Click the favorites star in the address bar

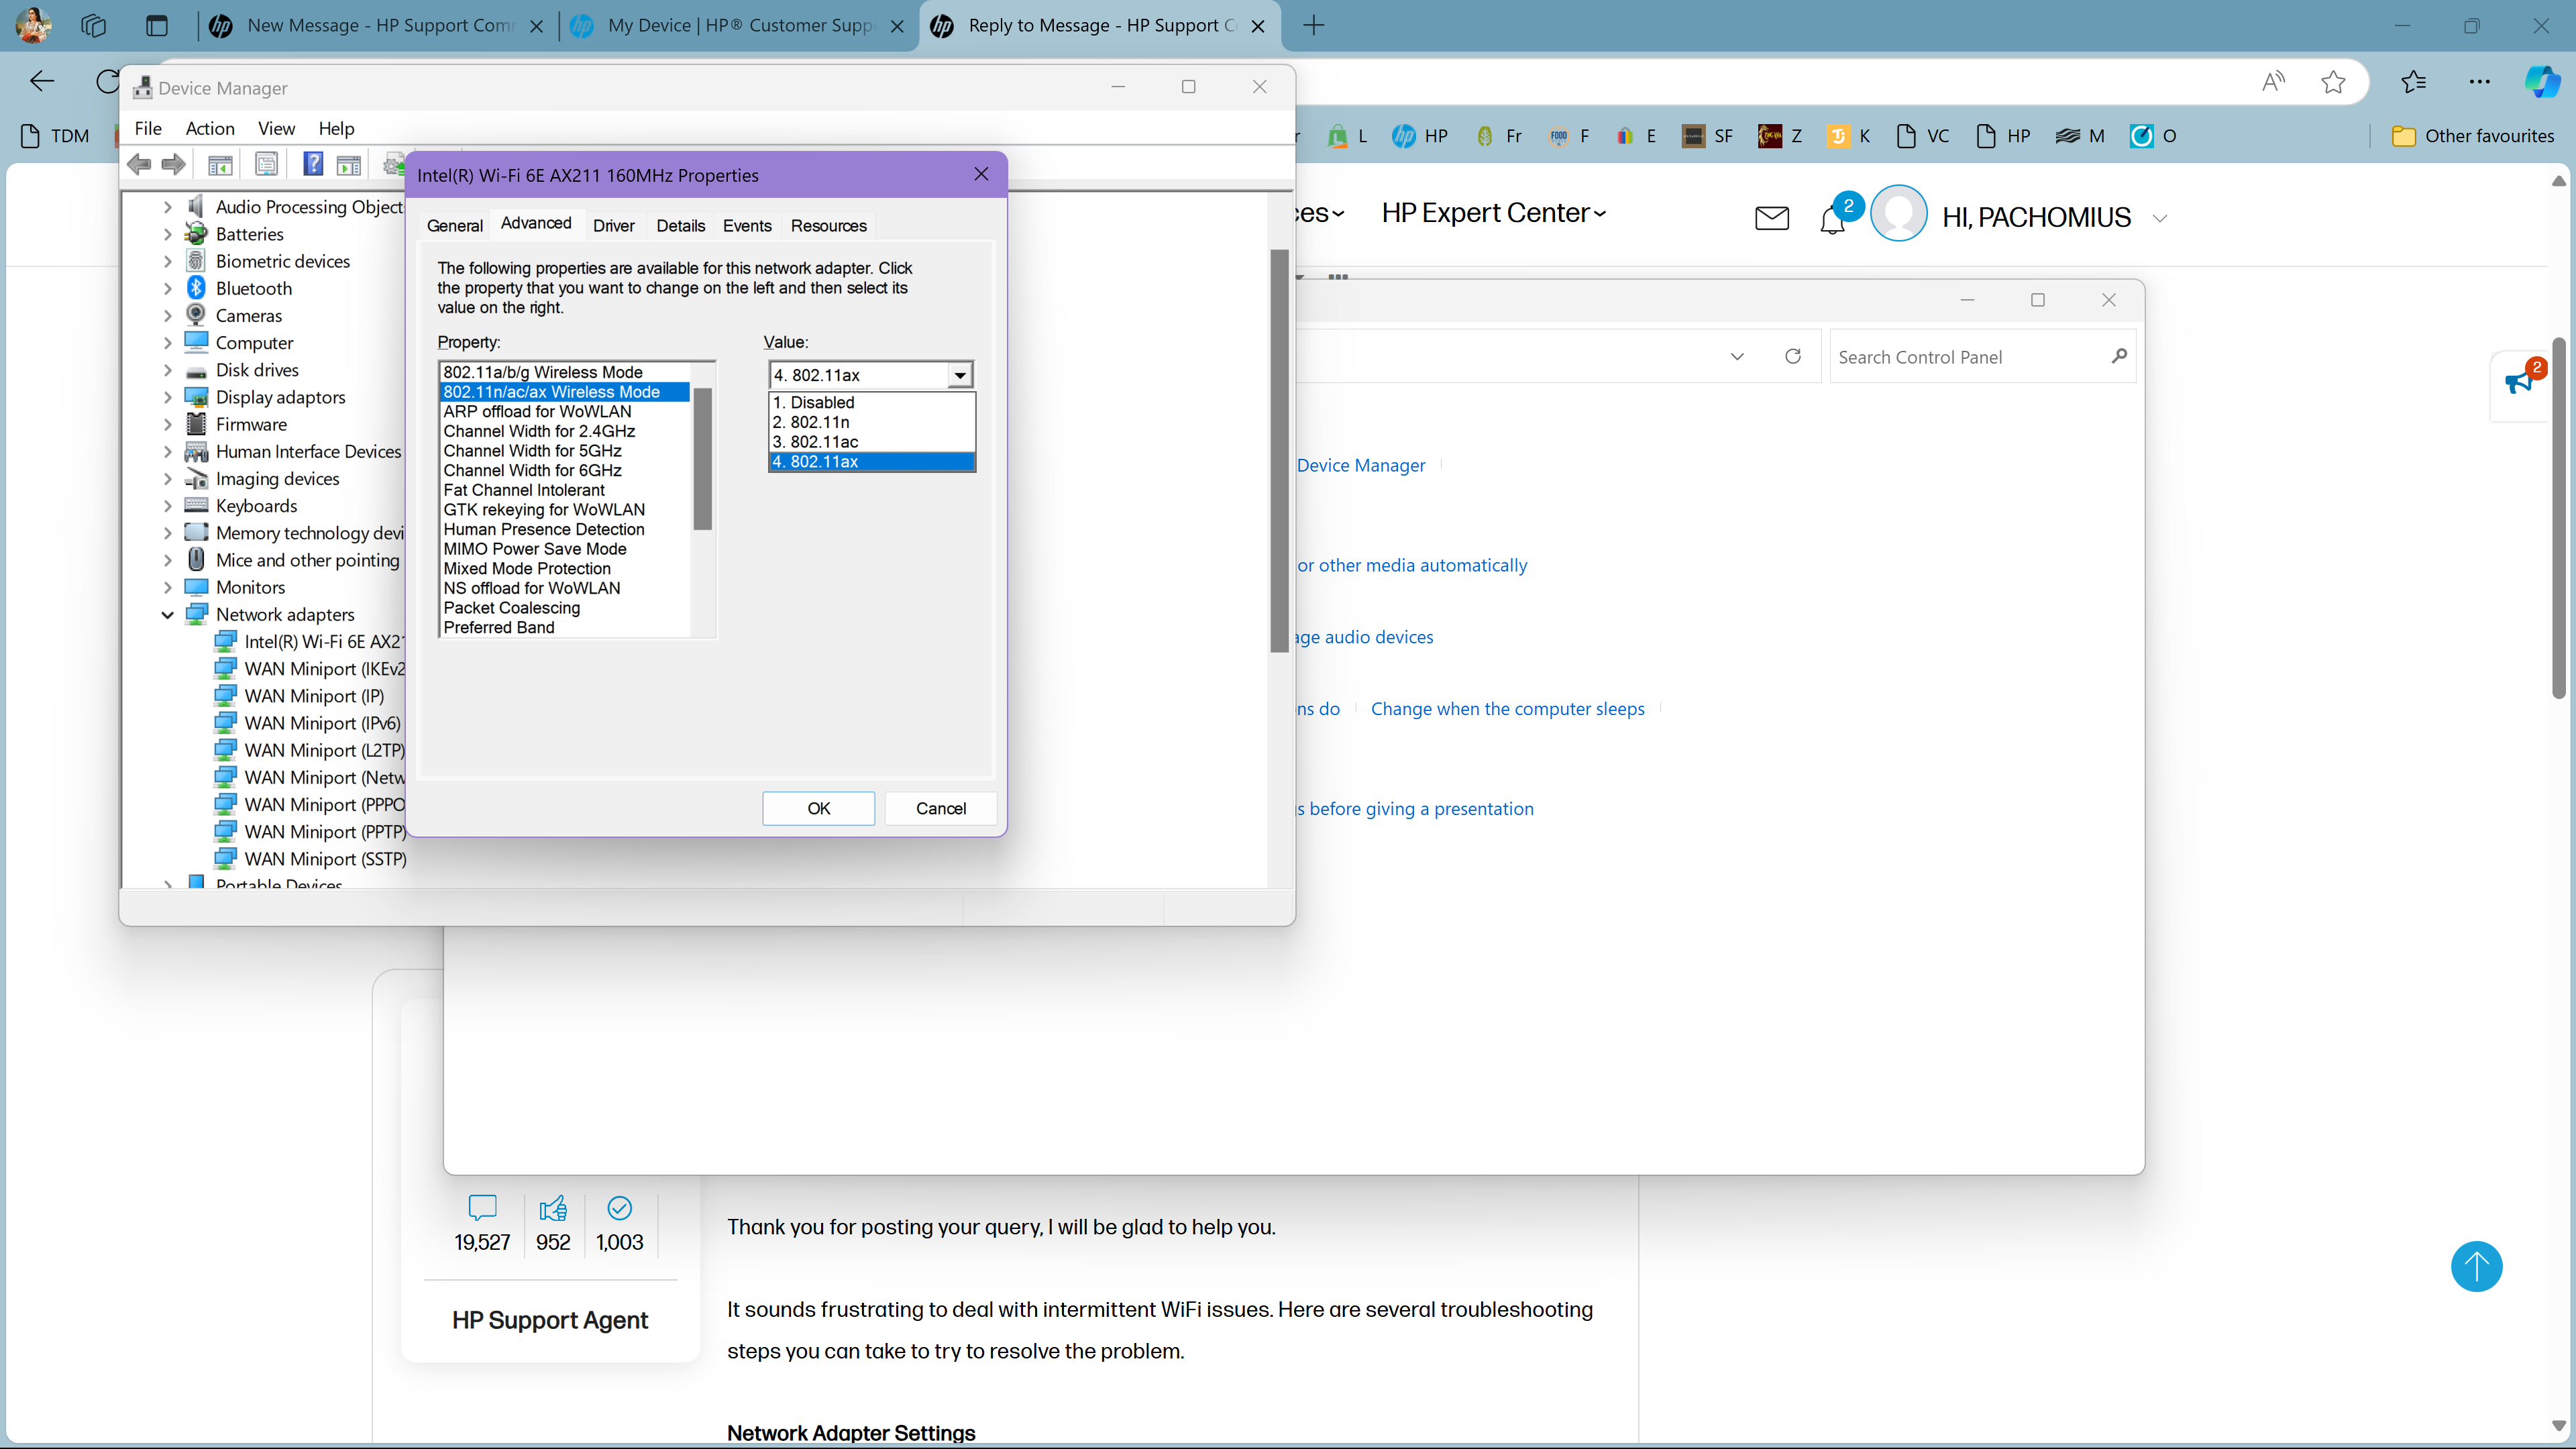point(2333,82)
